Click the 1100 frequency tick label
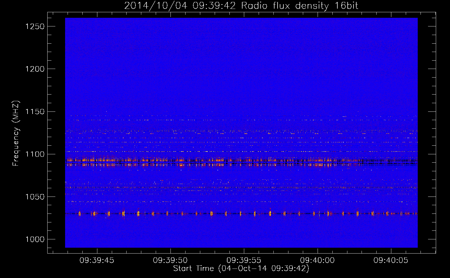The image size is (450, 278). tap(35, 154)
